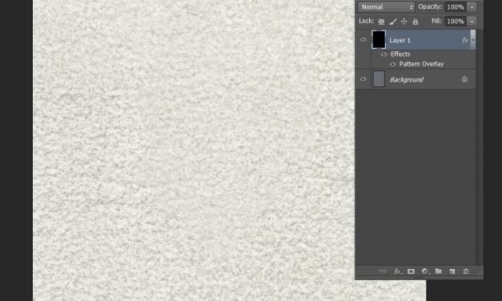Click the link layers icon
502x301 pixels.
383,271
